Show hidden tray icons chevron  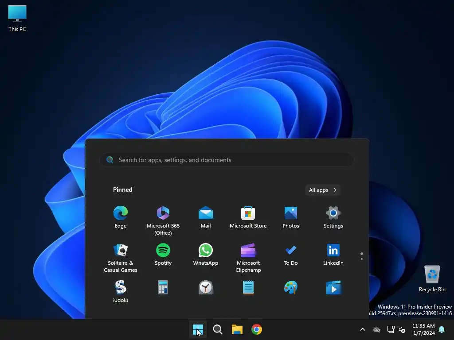363,329
